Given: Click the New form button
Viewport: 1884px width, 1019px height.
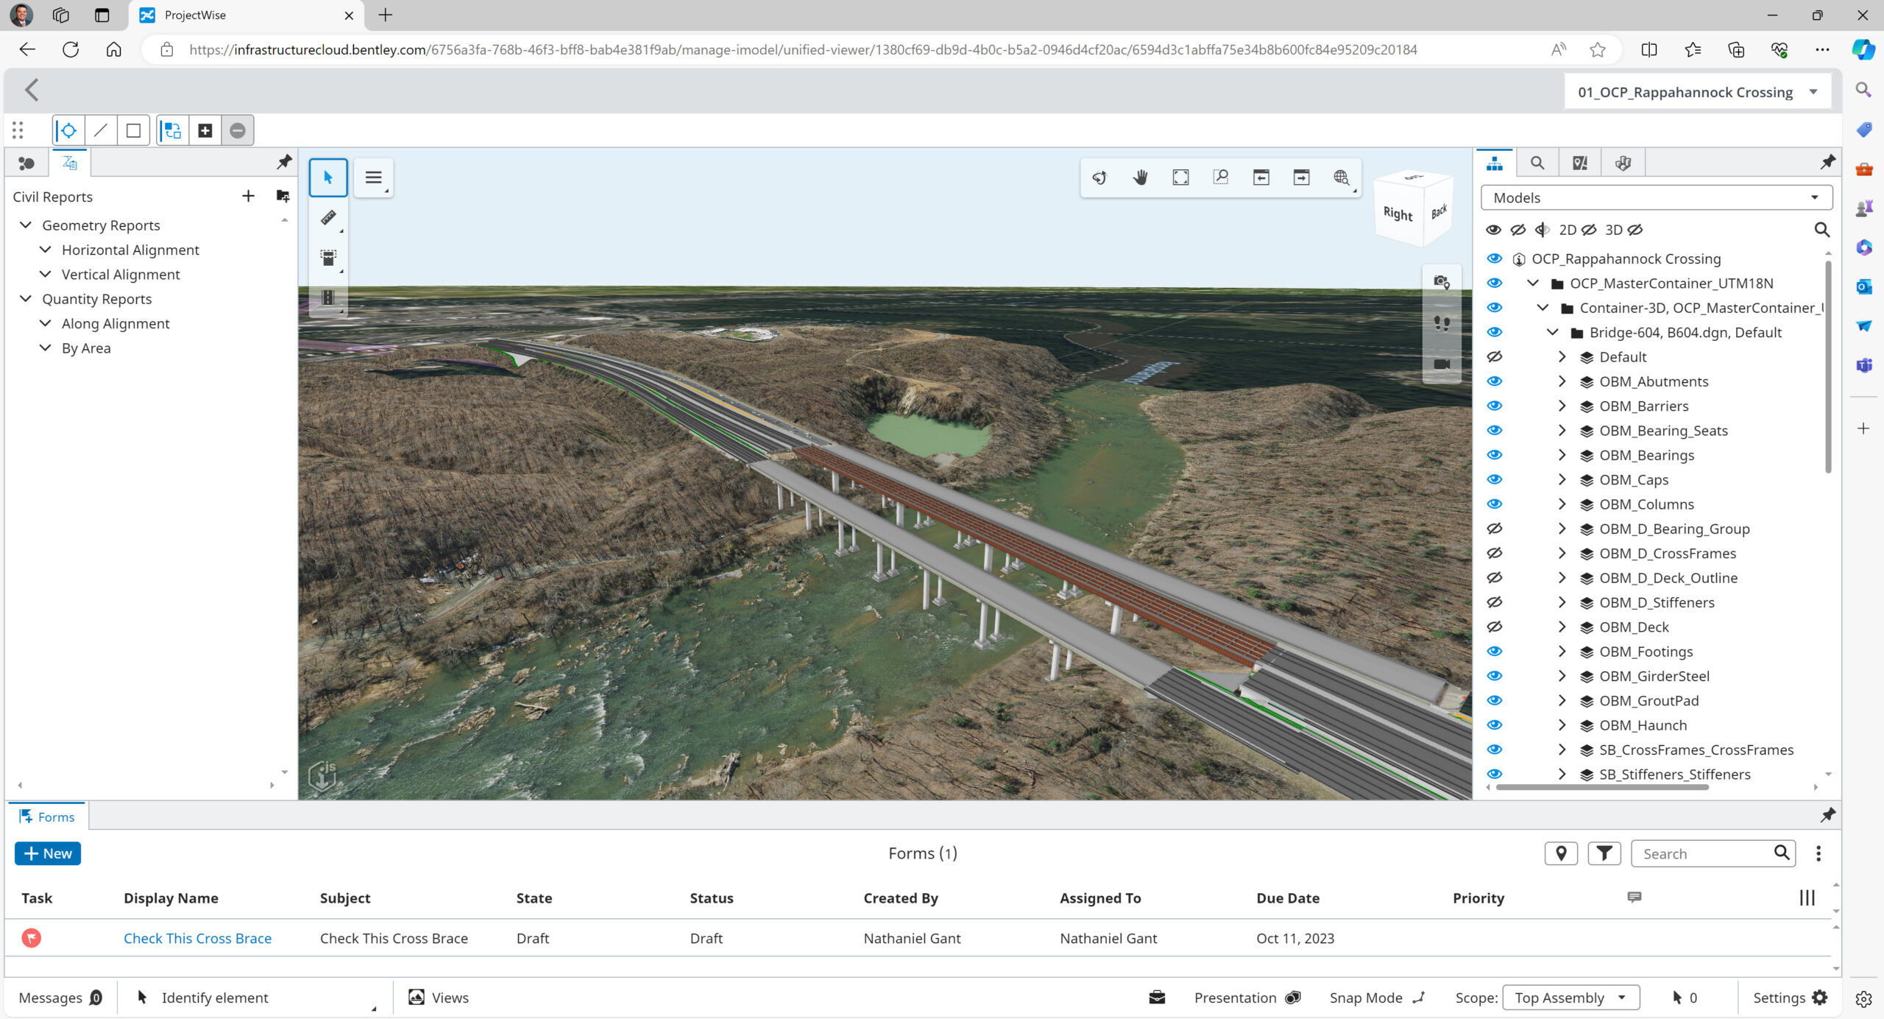Looking at the screenshot, I should click(47, 853).
